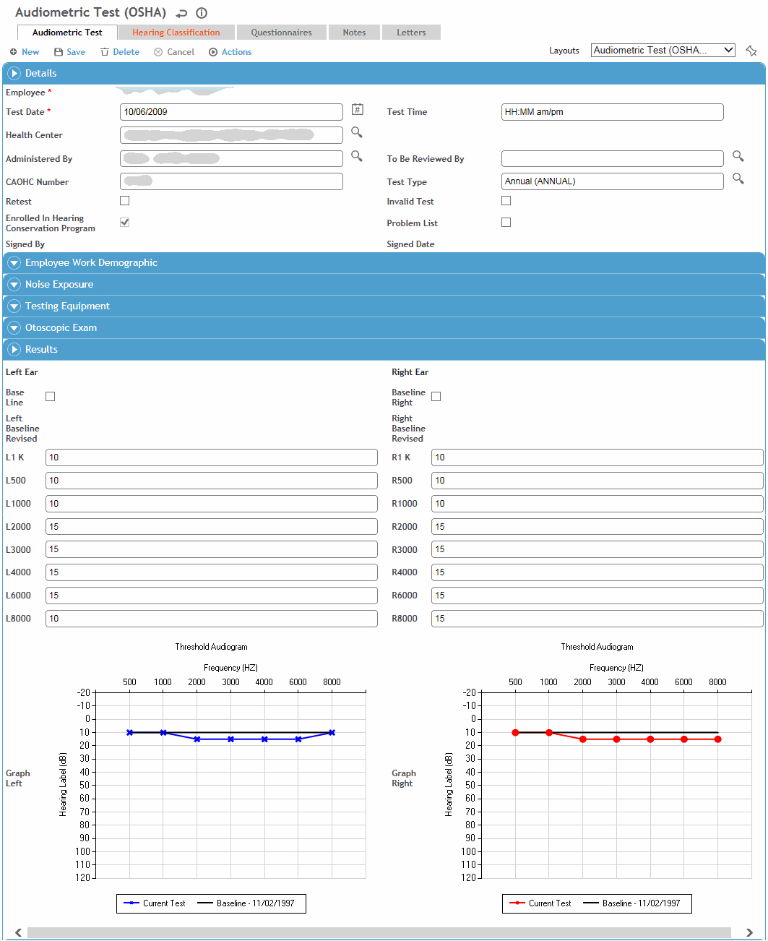
Task: Open the Notes tab
Action: pyautogui.click(x=354, y=33)
